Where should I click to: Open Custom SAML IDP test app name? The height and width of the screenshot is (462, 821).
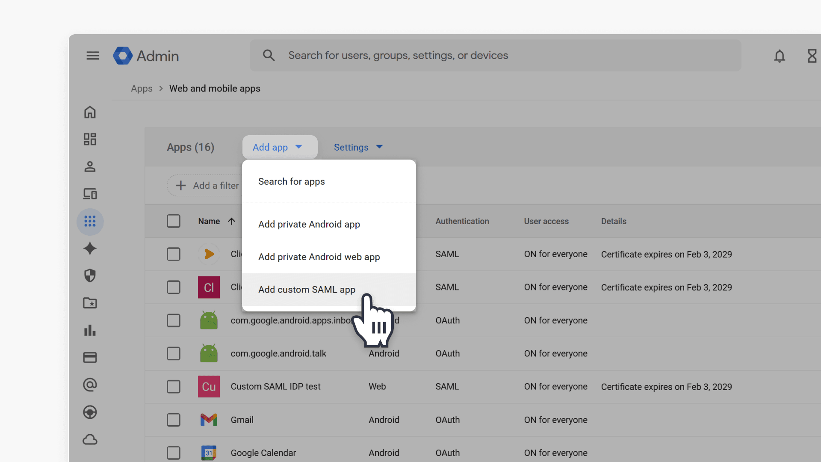pyautogui.click(x=275, y=386)
